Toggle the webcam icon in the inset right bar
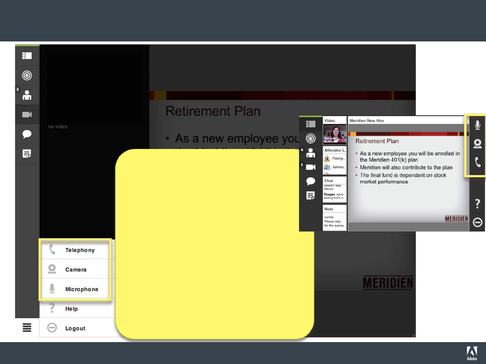 pyautogui.click(x=478, y=144)
